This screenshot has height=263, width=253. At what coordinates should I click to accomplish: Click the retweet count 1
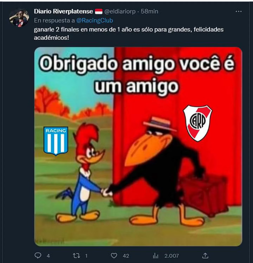tap(86, 256)
